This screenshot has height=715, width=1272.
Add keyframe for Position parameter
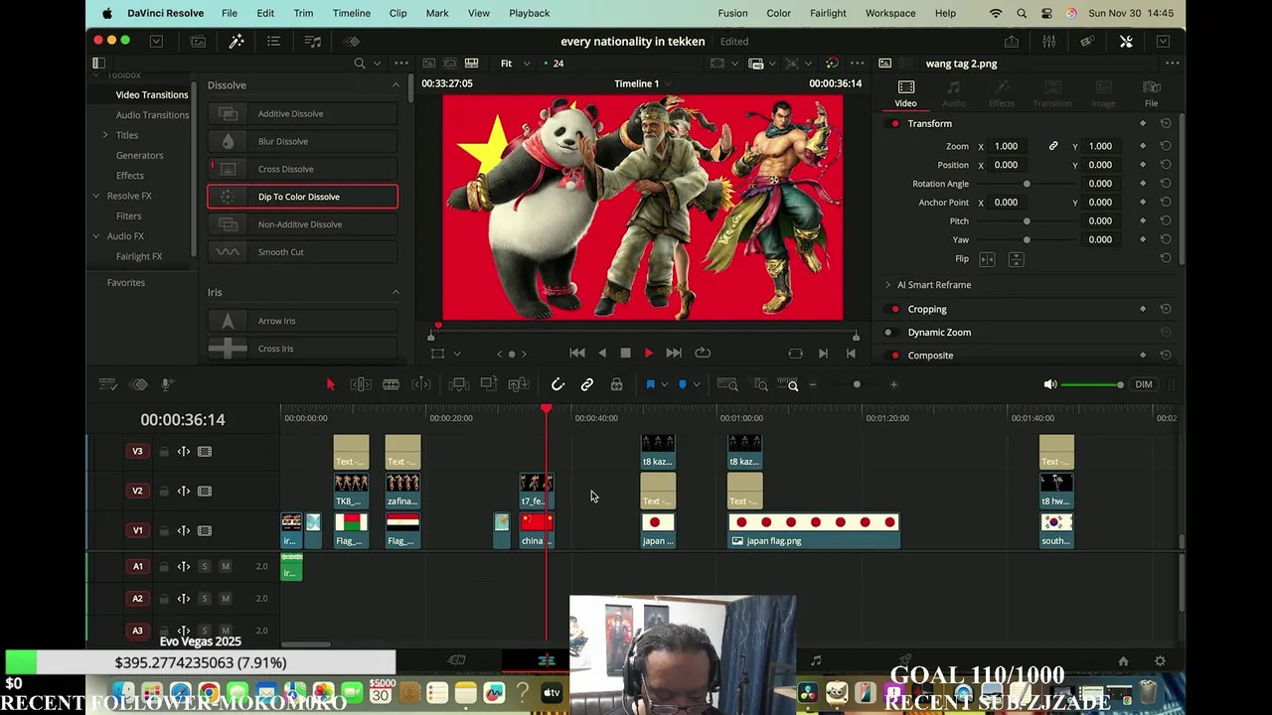tap(1143, 165)
